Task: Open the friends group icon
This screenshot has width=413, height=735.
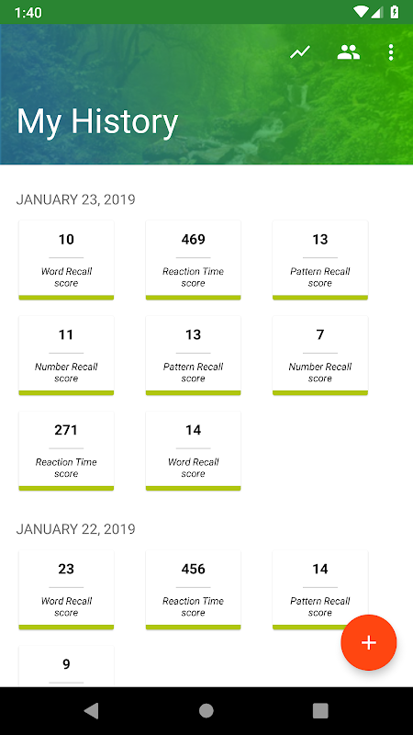Action: pyautogui.click(x=349, y=52)
